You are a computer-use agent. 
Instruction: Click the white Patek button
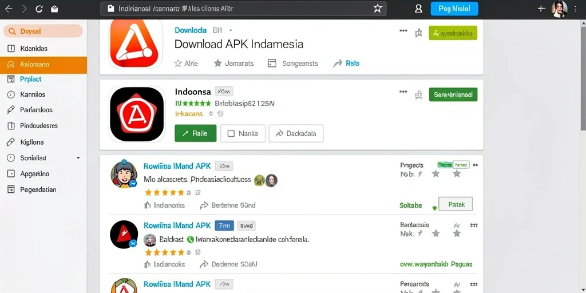pos(455,204)
